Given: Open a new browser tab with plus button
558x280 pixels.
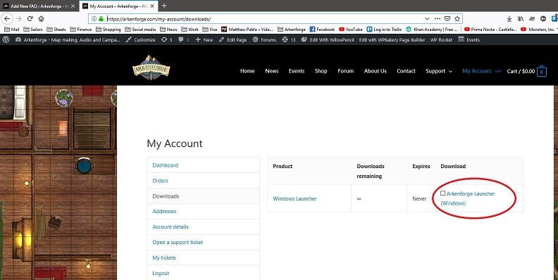Looking at the screenshot, I should 164,6.
